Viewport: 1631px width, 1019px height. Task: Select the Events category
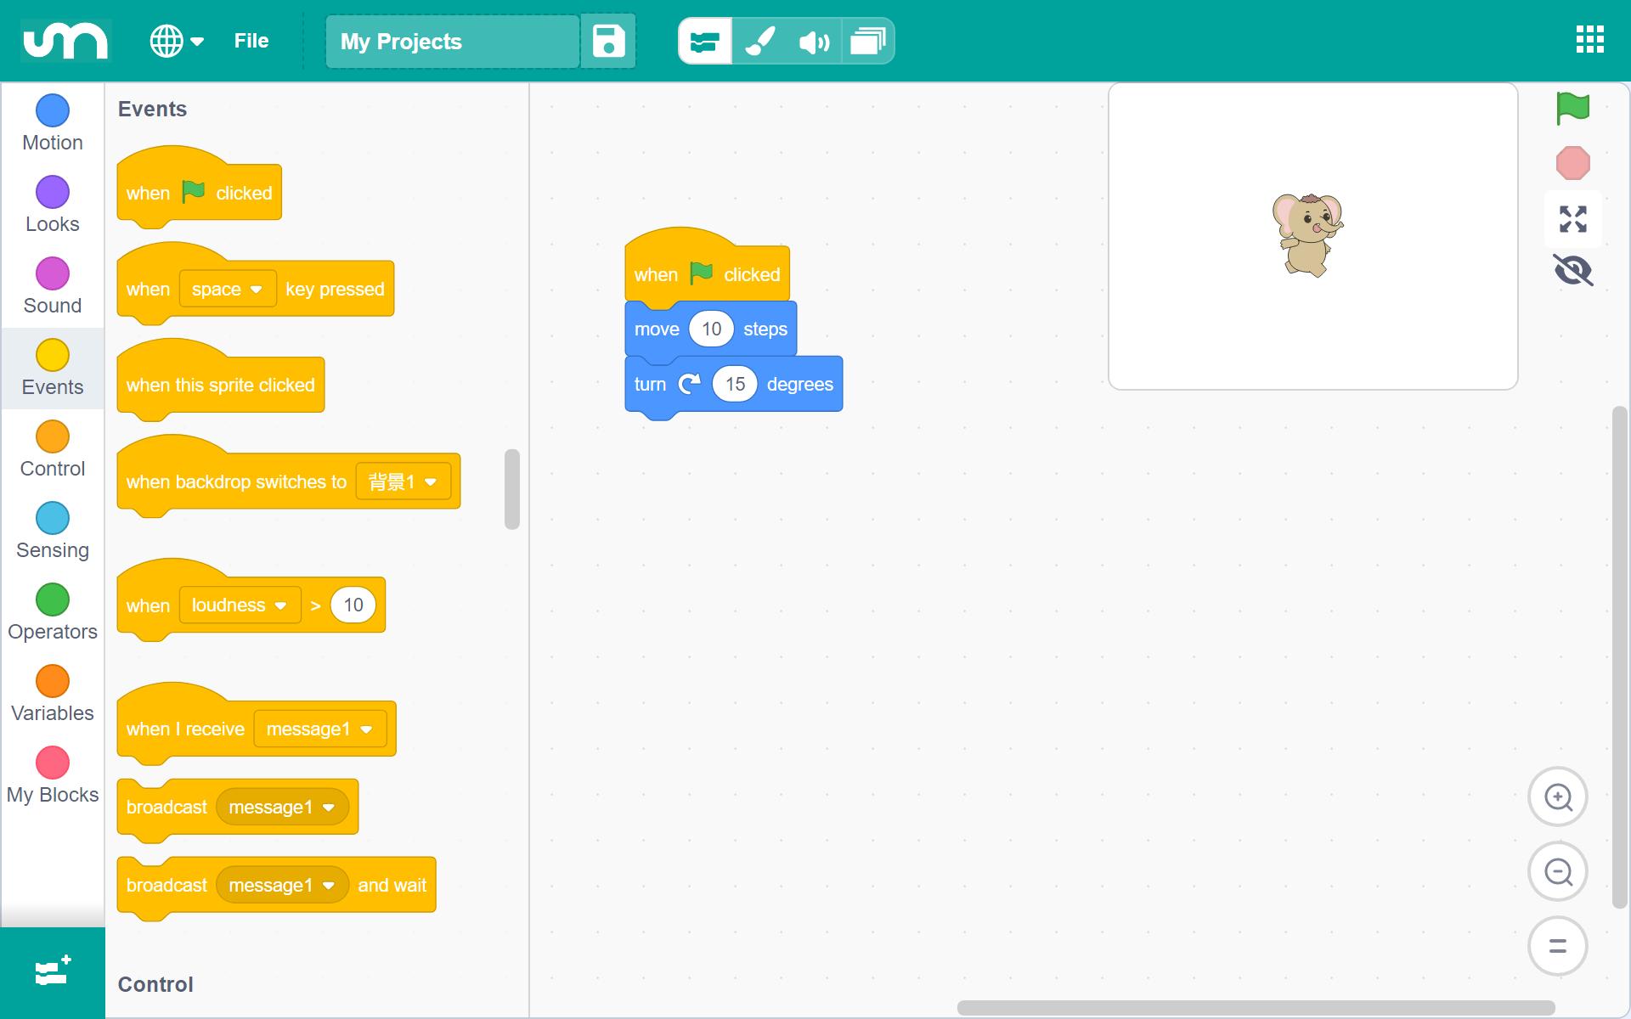tap(53, 368)
